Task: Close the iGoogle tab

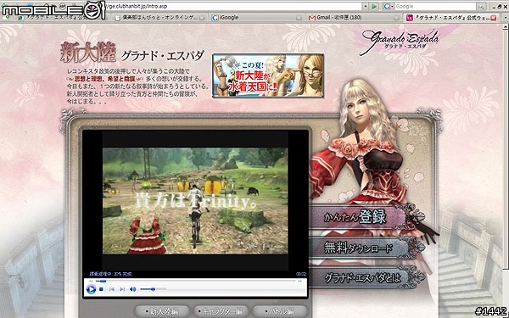Action: tap(299, 18)
